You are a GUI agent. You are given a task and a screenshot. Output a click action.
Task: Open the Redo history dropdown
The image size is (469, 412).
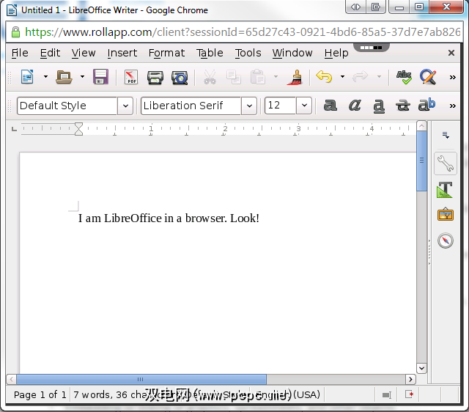pos(379,77)
